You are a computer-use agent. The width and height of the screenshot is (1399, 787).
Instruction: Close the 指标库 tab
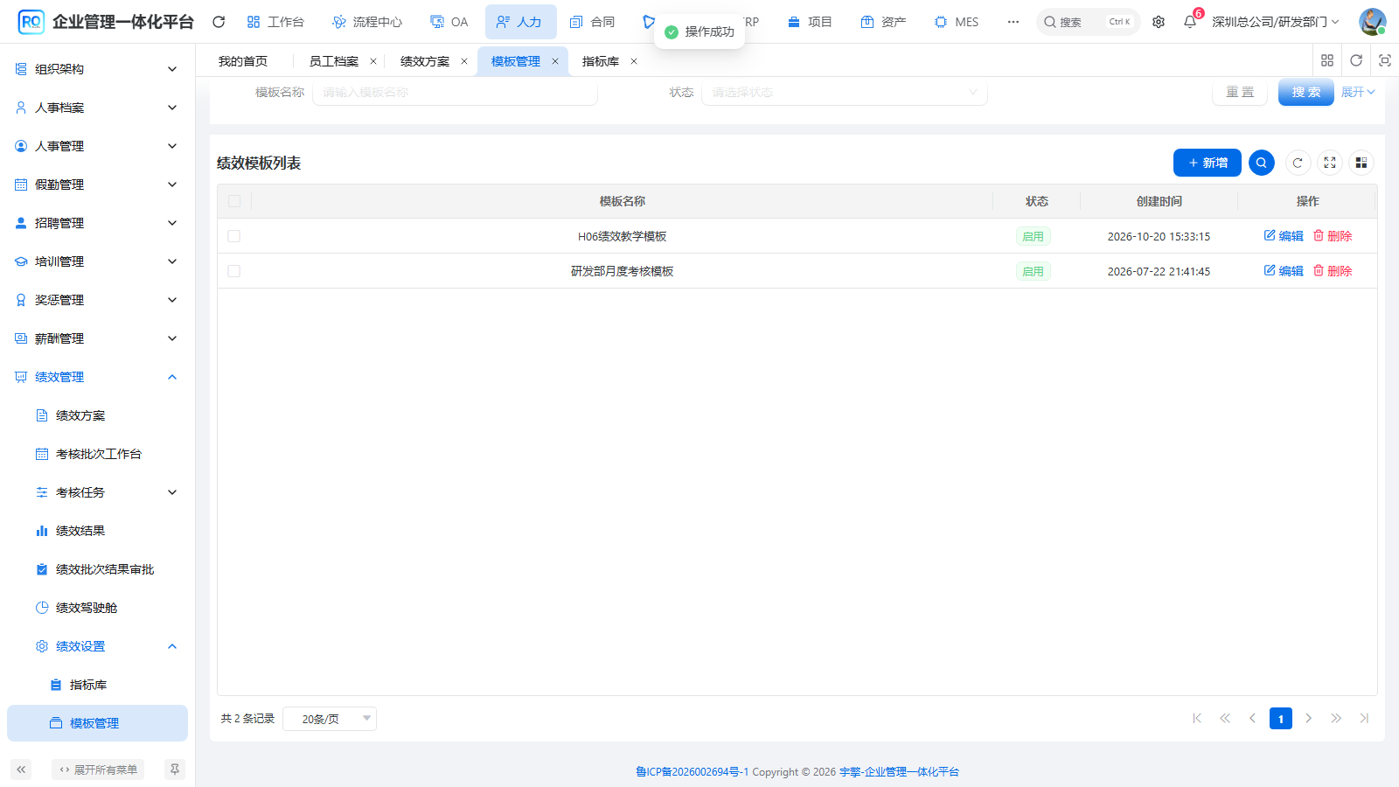tap(634, 61)
